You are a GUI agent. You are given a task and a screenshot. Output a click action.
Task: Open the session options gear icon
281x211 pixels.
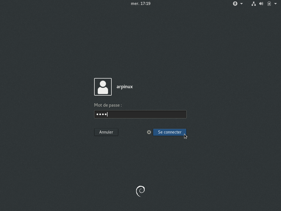coord(149,132)
